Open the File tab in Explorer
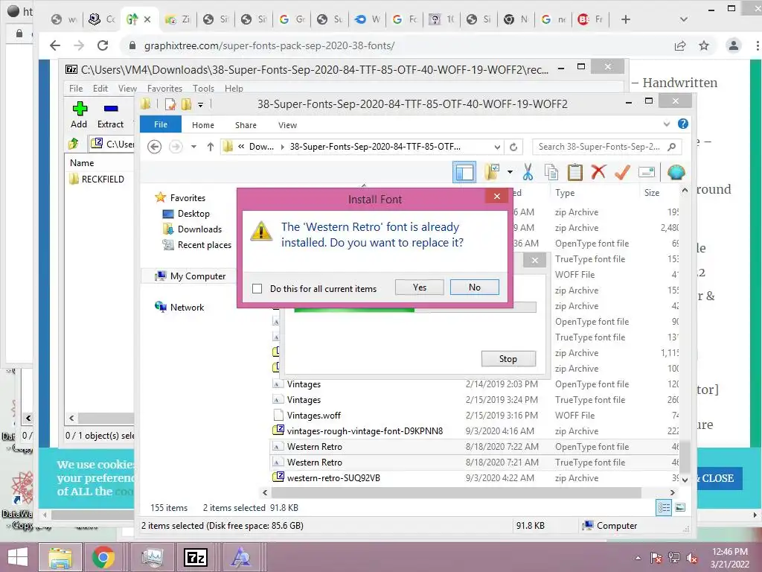Image resolution: width=762 pixels, height=572 pixels. pyautogui.click(x=161, y=124)
